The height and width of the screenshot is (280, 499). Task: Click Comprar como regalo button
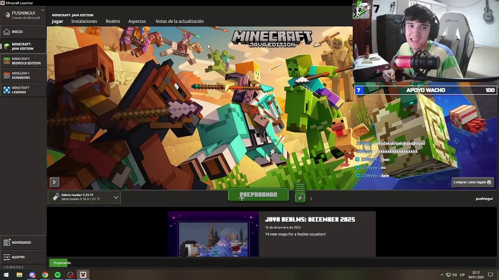click(472, 182)
